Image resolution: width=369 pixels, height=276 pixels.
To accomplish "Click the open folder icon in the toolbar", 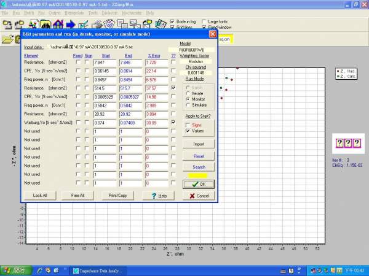I will click(x=7, y=39).
